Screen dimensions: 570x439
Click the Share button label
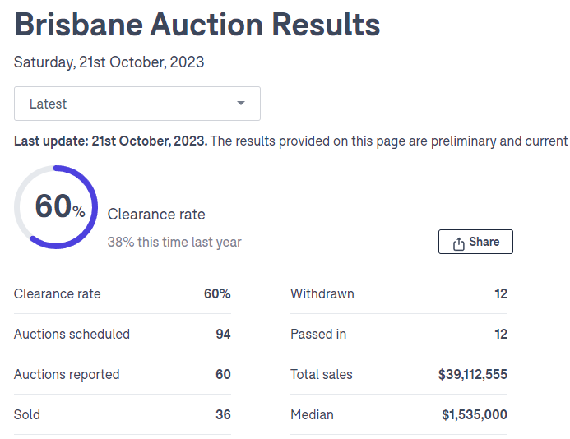[484, 242]
